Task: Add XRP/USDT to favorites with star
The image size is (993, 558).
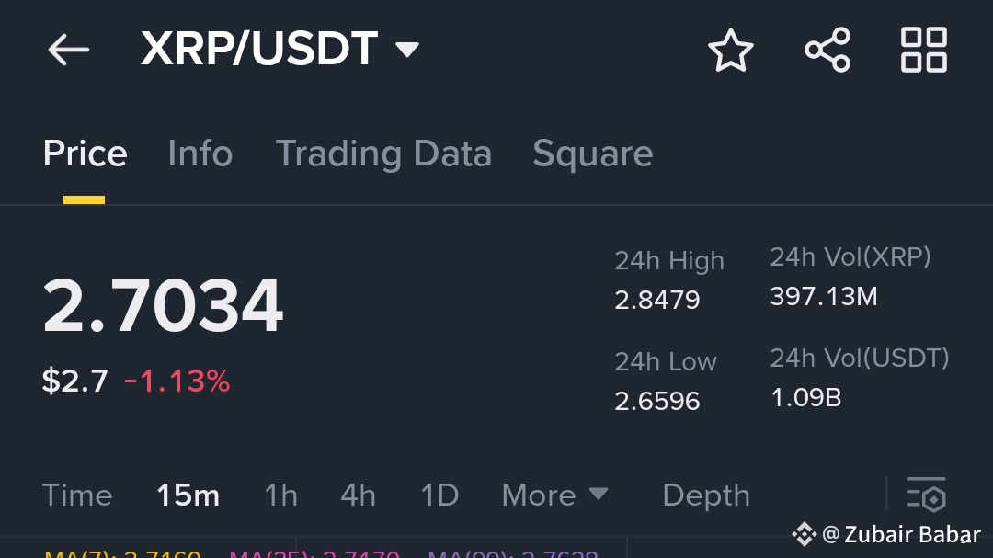Action: click(731, 50)
